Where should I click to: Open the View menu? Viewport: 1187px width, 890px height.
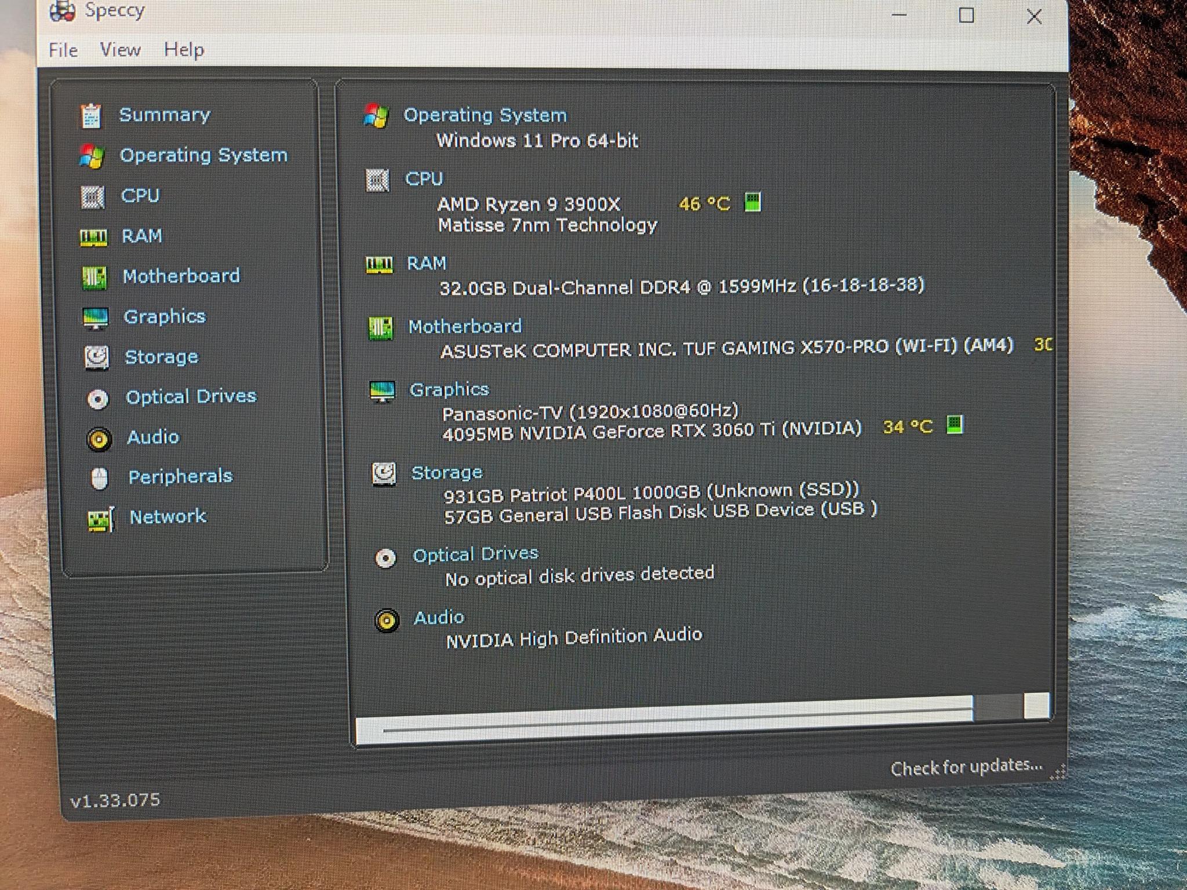coord(120,49)
